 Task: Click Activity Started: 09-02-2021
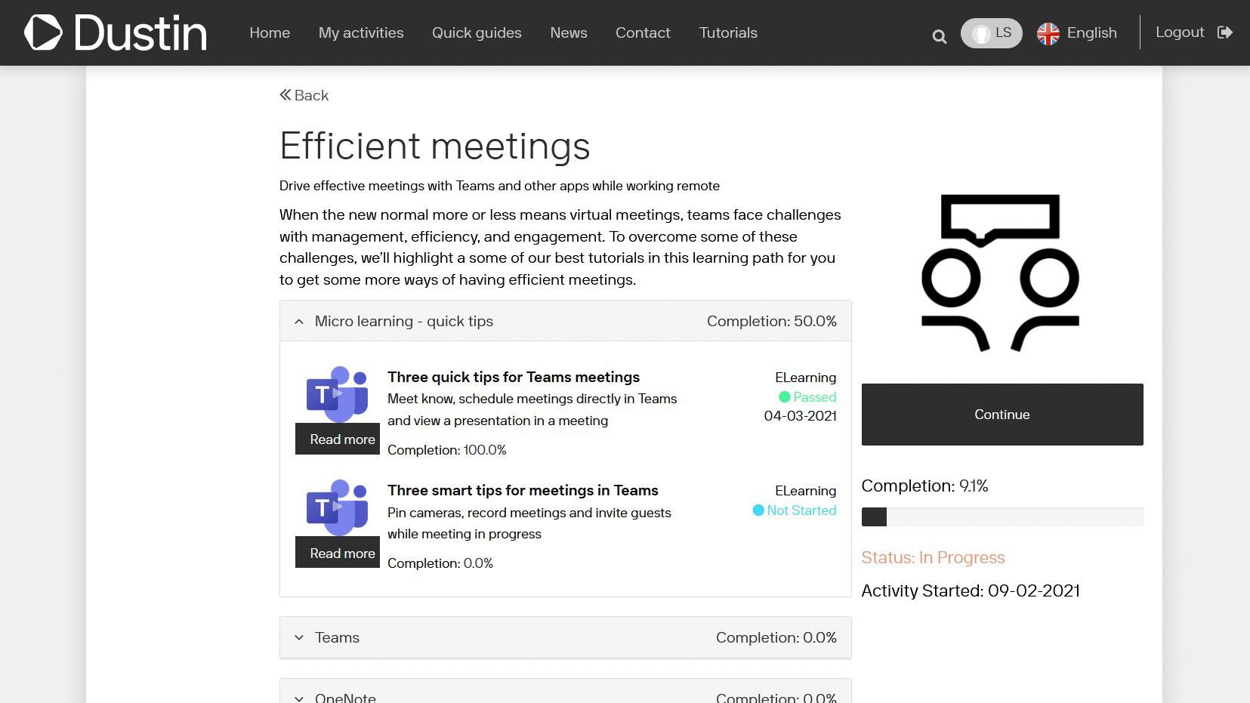pos(971,590)
